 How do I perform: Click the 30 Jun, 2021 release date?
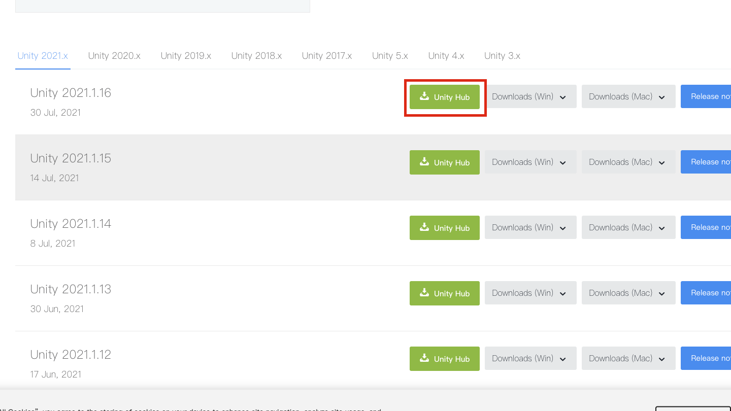pos(57,309)
